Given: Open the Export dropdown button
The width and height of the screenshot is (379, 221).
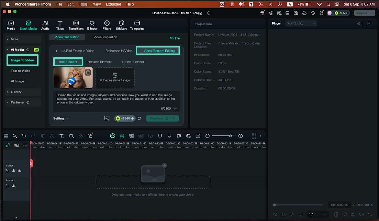Looking at the screenshot, I should (364, 13).
